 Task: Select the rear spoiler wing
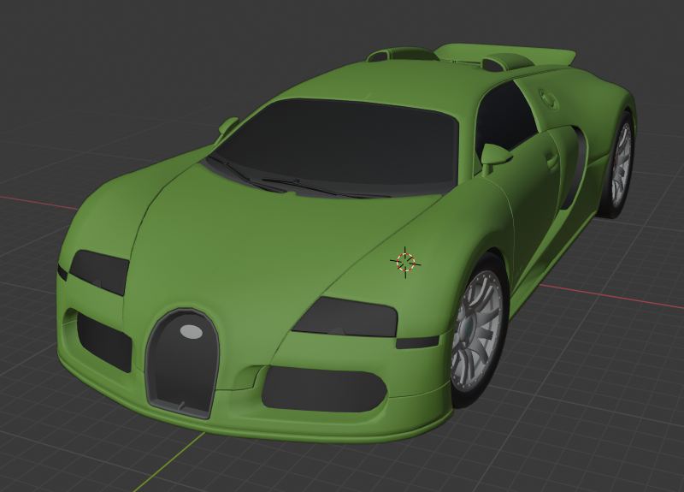click(506, 55)
